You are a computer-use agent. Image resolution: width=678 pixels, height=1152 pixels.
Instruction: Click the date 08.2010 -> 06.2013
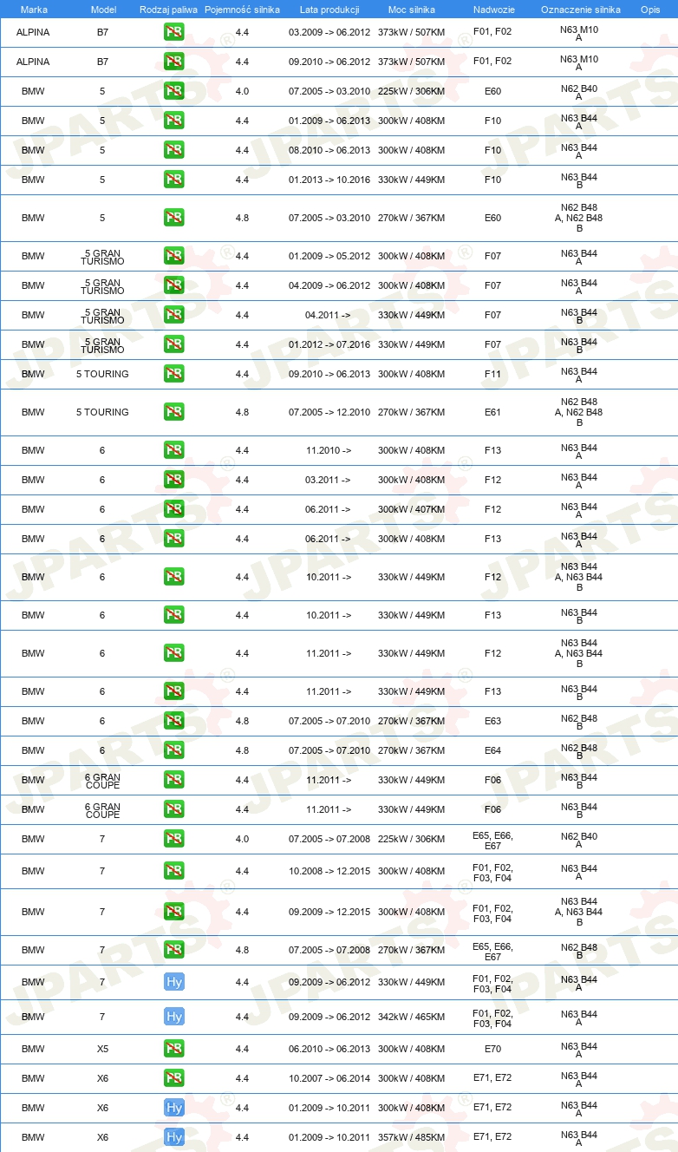329,151
